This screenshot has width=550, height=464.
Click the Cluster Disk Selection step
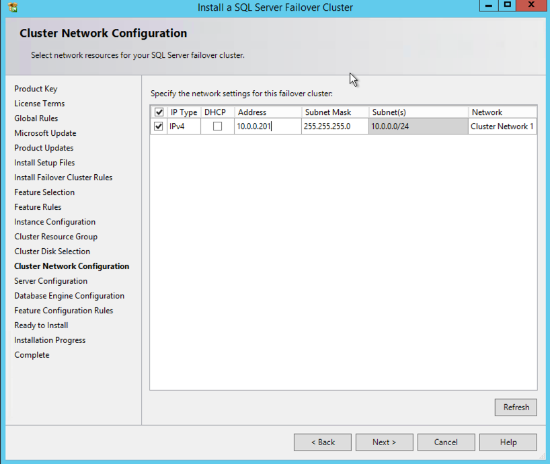[x=52, y=252]
